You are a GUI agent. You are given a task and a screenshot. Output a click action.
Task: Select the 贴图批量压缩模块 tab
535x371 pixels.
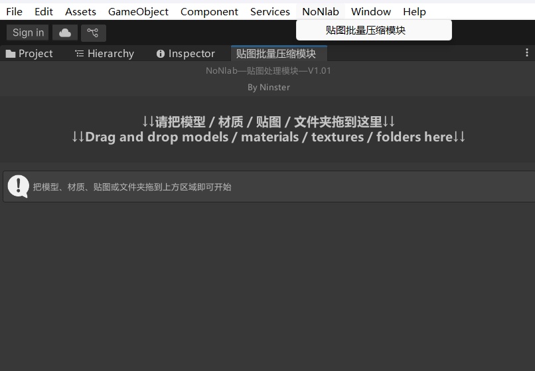point(279,54)
